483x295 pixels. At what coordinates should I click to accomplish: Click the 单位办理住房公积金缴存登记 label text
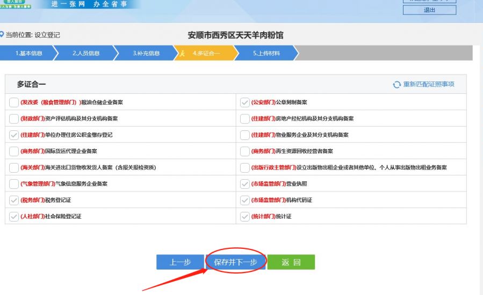pyautogui.click(x=78, y=135)
